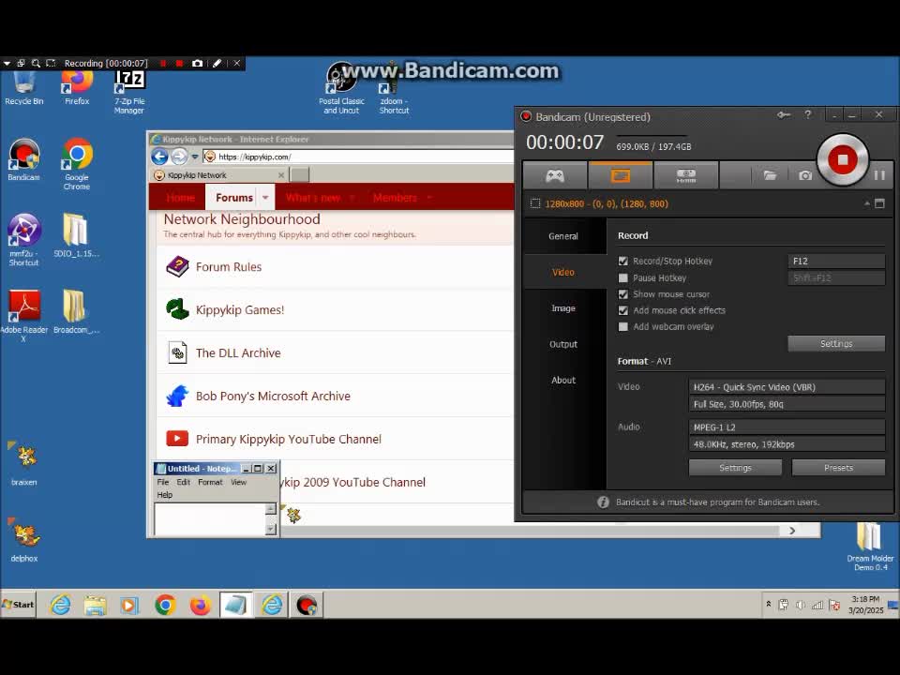Click the recording bar magnifier icon
Screen dimensions: 900x675
point(36,63)
